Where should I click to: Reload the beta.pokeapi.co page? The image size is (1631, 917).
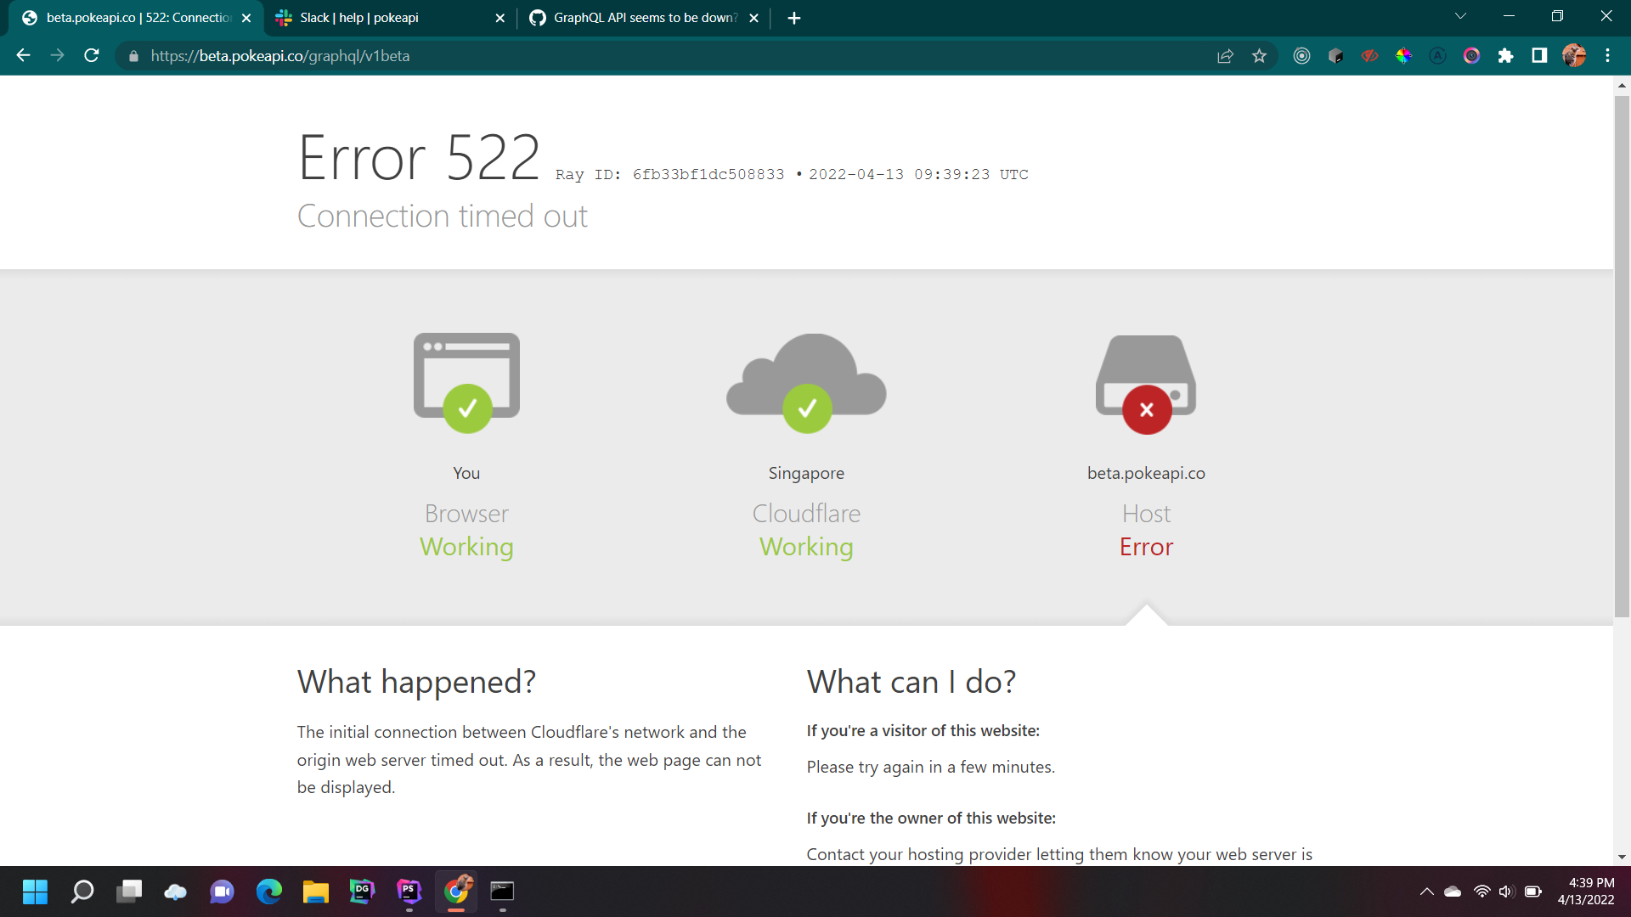91,56
